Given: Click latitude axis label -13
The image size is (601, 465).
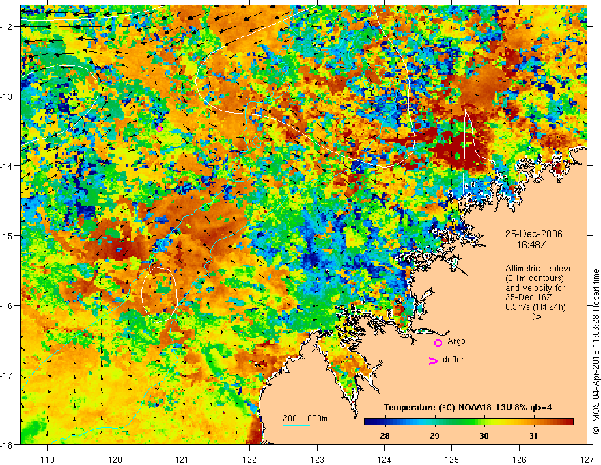Looking at the screenshot, I should point(8,96).
